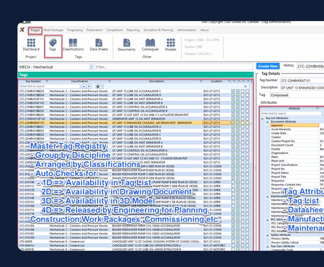Screen dimensions: 324x267
Task: Open the Dashboard ribbon icon
Action: [31, 45]
